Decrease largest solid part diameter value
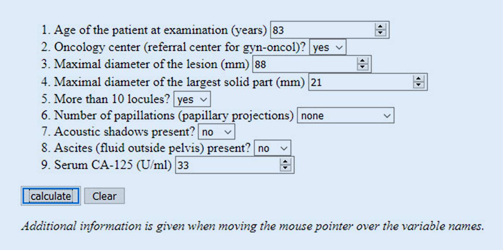The width and height of the screenshot is (503, 250). tap(419, 85)
